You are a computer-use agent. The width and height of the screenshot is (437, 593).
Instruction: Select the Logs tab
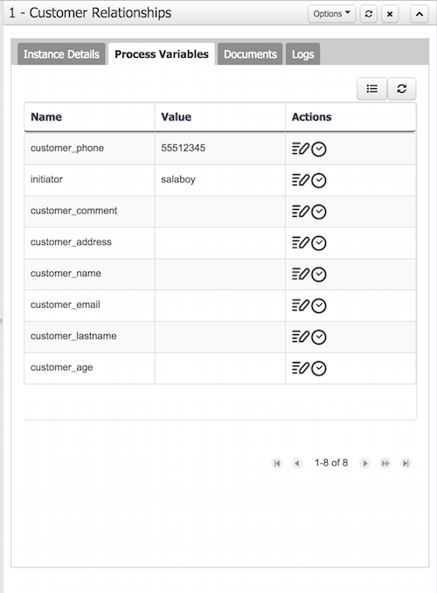point(302,54)
